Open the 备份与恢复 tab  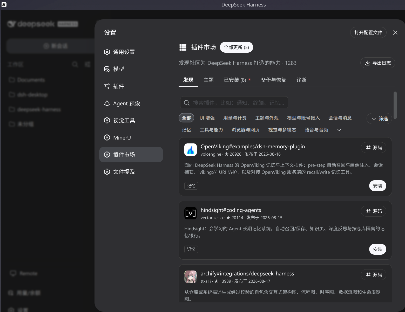[x=273, y=80]
